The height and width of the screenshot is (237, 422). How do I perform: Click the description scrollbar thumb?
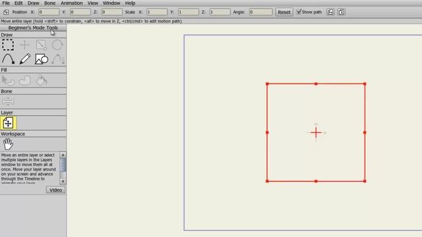[63, 165]
